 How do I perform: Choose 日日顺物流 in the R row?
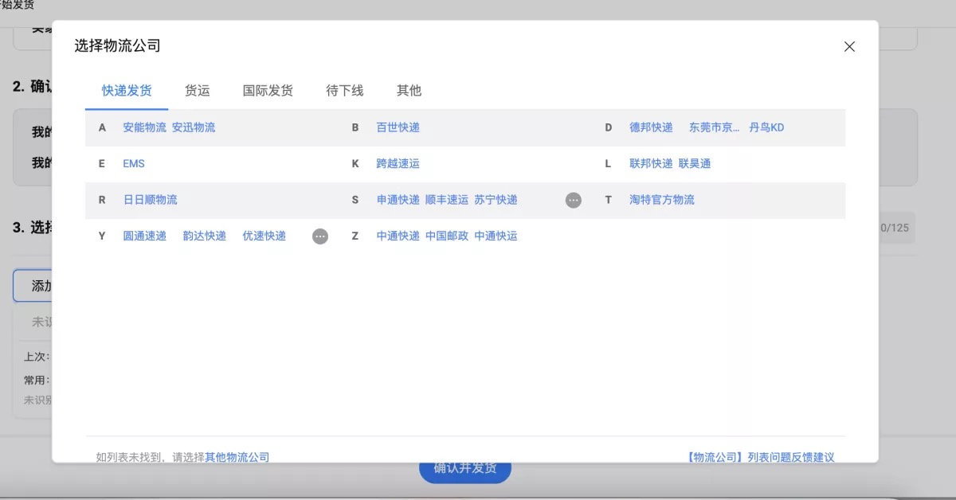(150, 200)
